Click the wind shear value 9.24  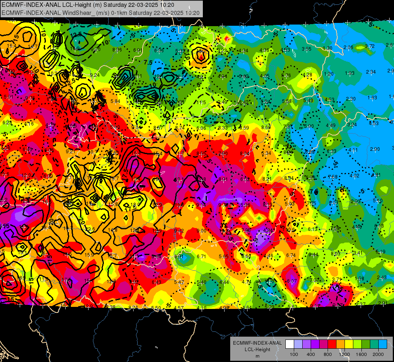95,75
